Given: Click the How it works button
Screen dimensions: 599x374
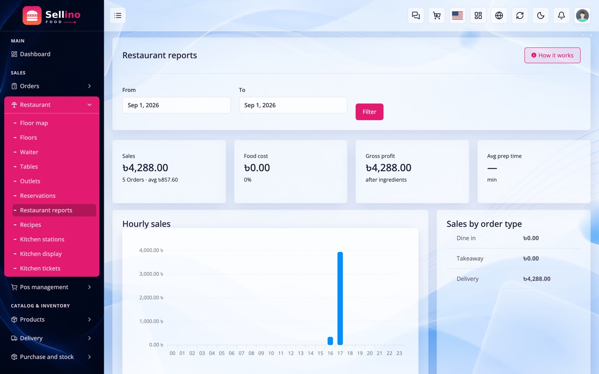Looking at the screenshot, I should [552, 55].
